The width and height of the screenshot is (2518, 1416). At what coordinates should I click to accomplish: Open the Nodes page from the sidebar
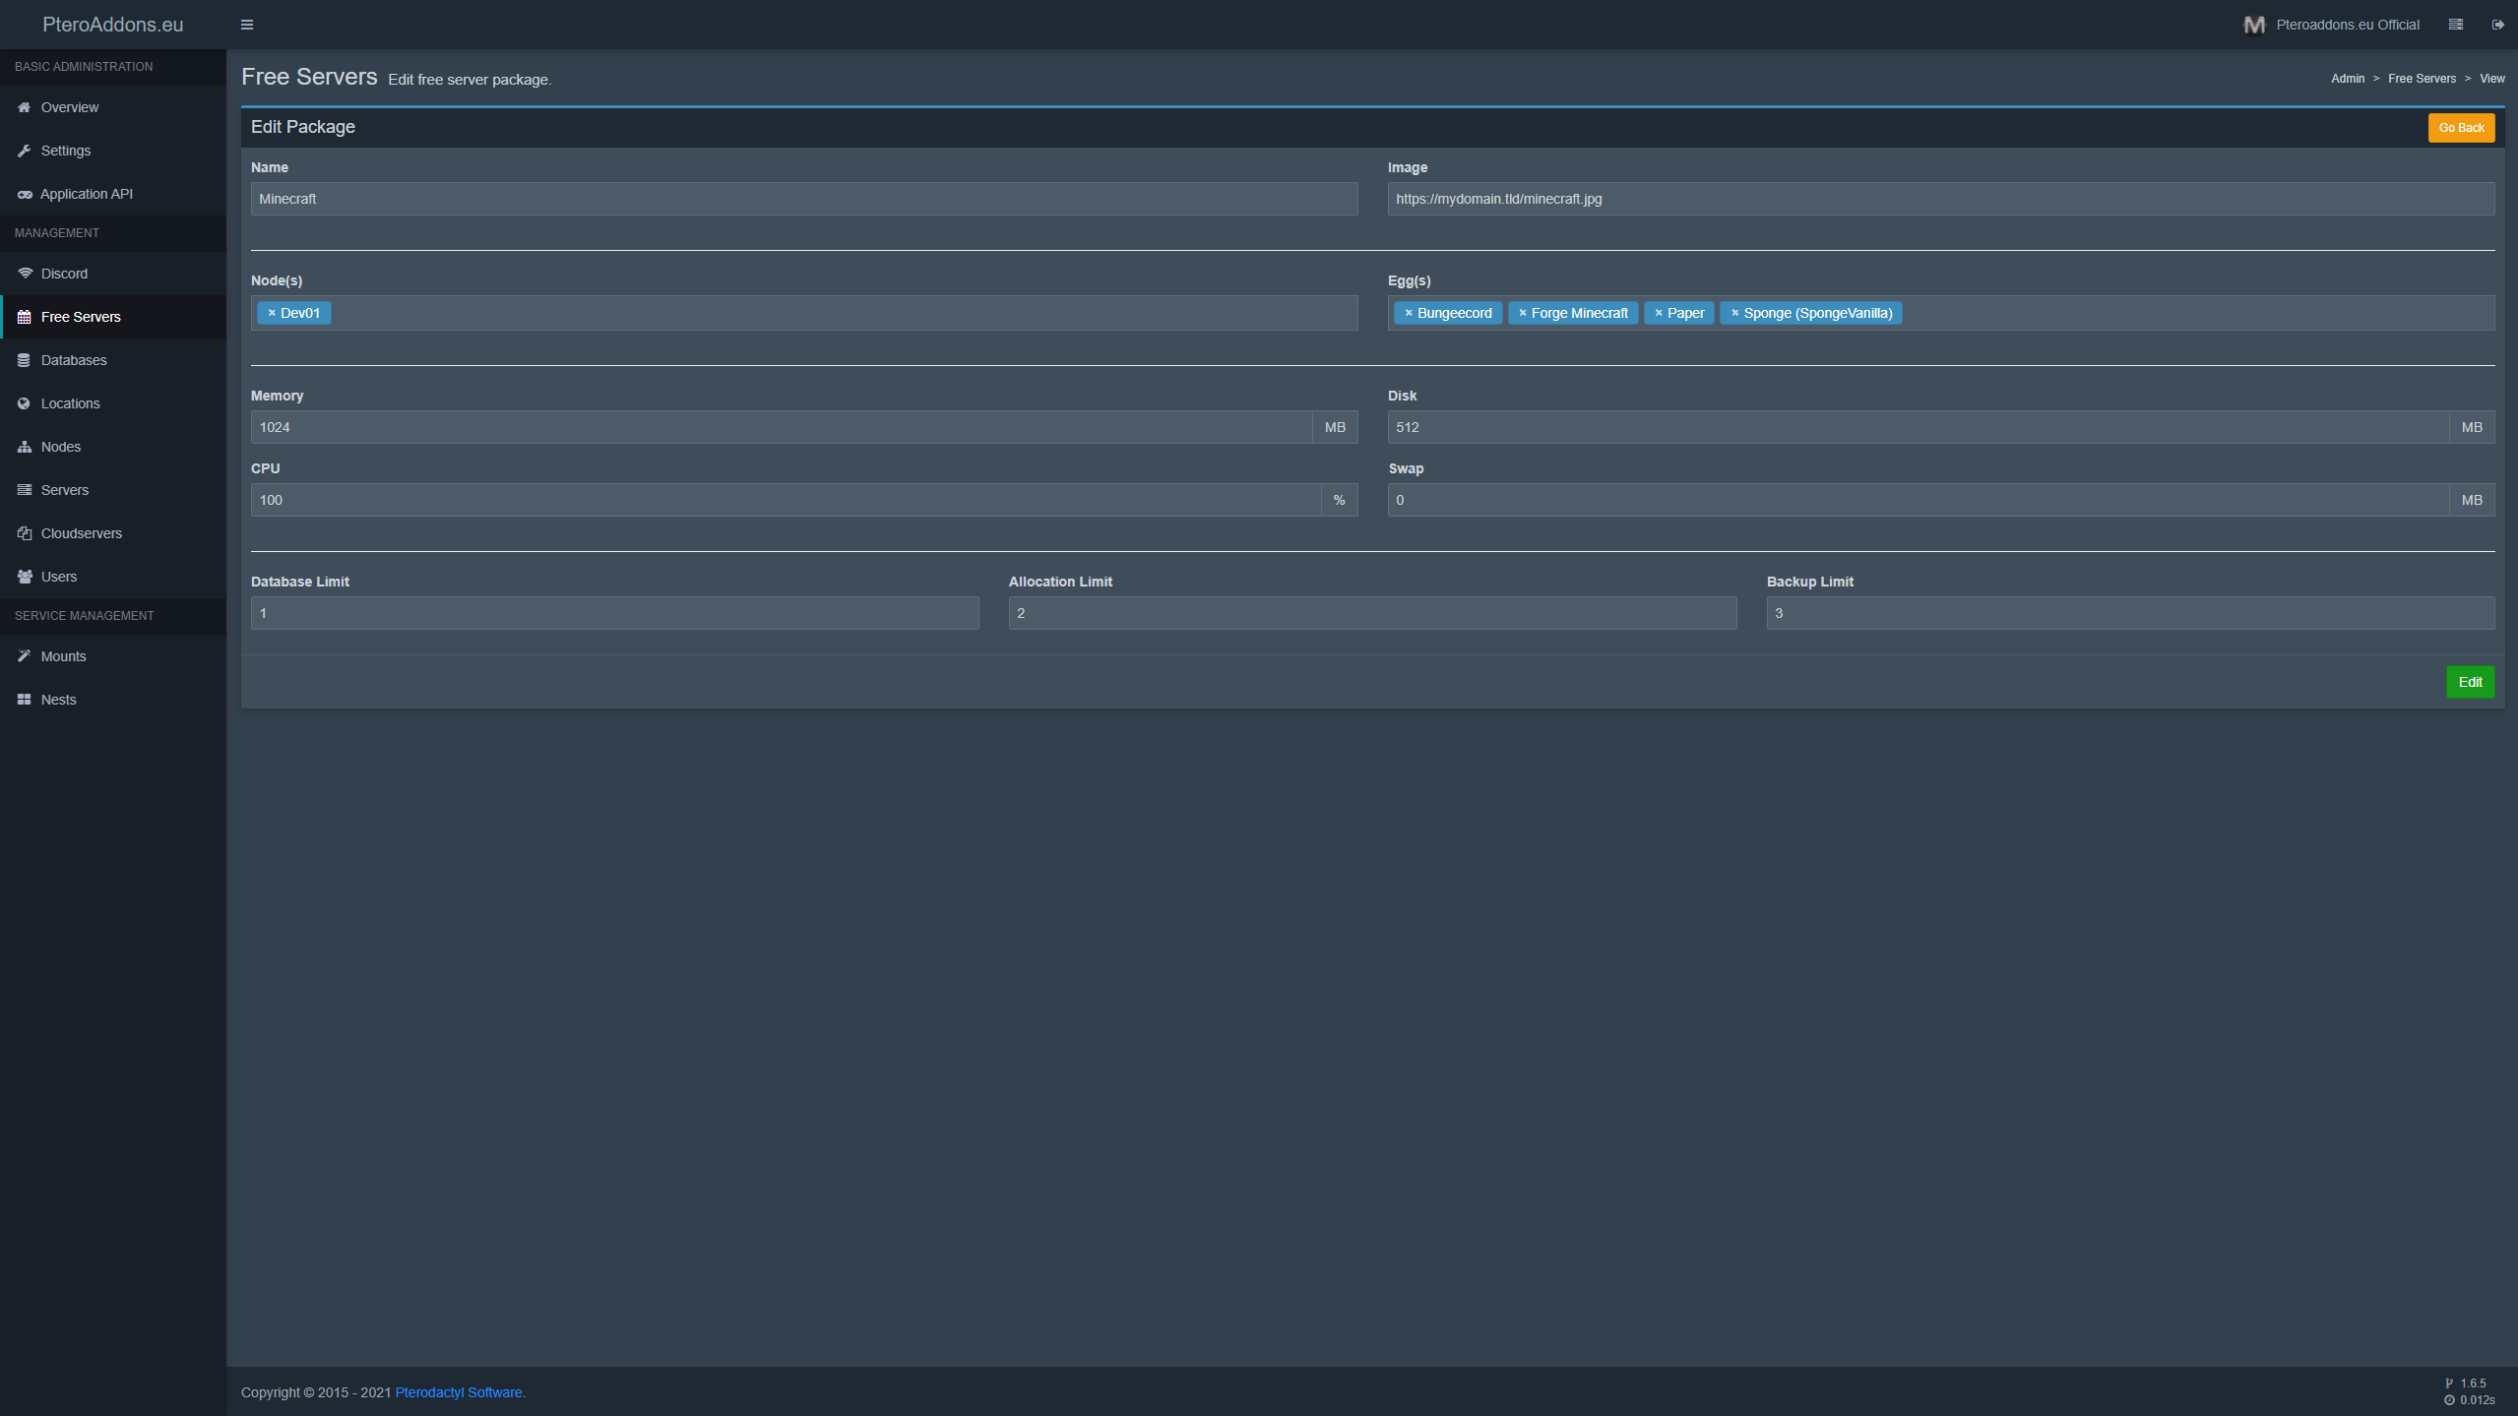click(x=61, y=446)
